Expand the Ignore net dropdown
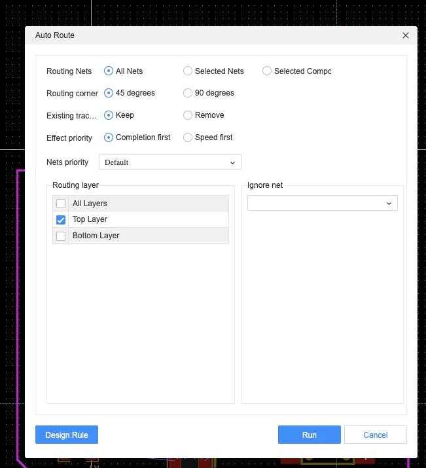Viewport: 426px width, 468px height. [x=323, y=204]
